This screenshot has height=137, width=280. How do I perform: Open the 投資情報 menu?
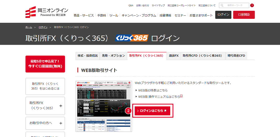(x=165, y=15)
